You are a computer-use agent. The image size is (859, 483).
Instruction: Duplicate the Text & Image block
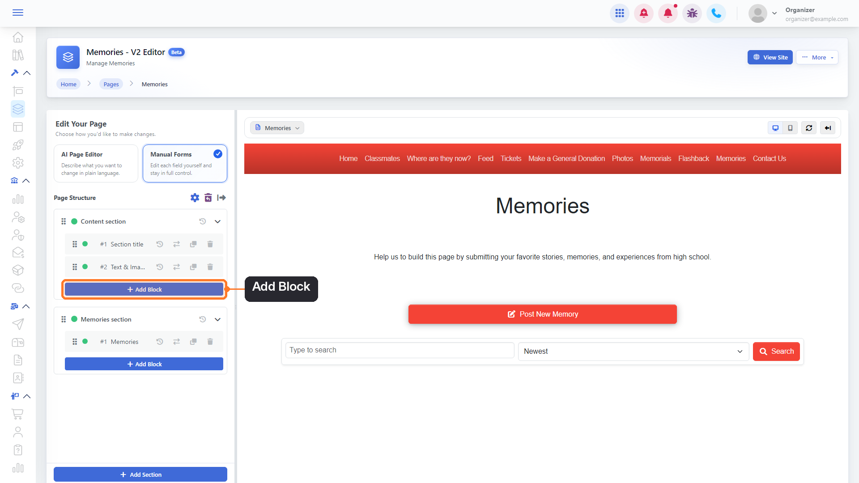[x=193, y=267]
